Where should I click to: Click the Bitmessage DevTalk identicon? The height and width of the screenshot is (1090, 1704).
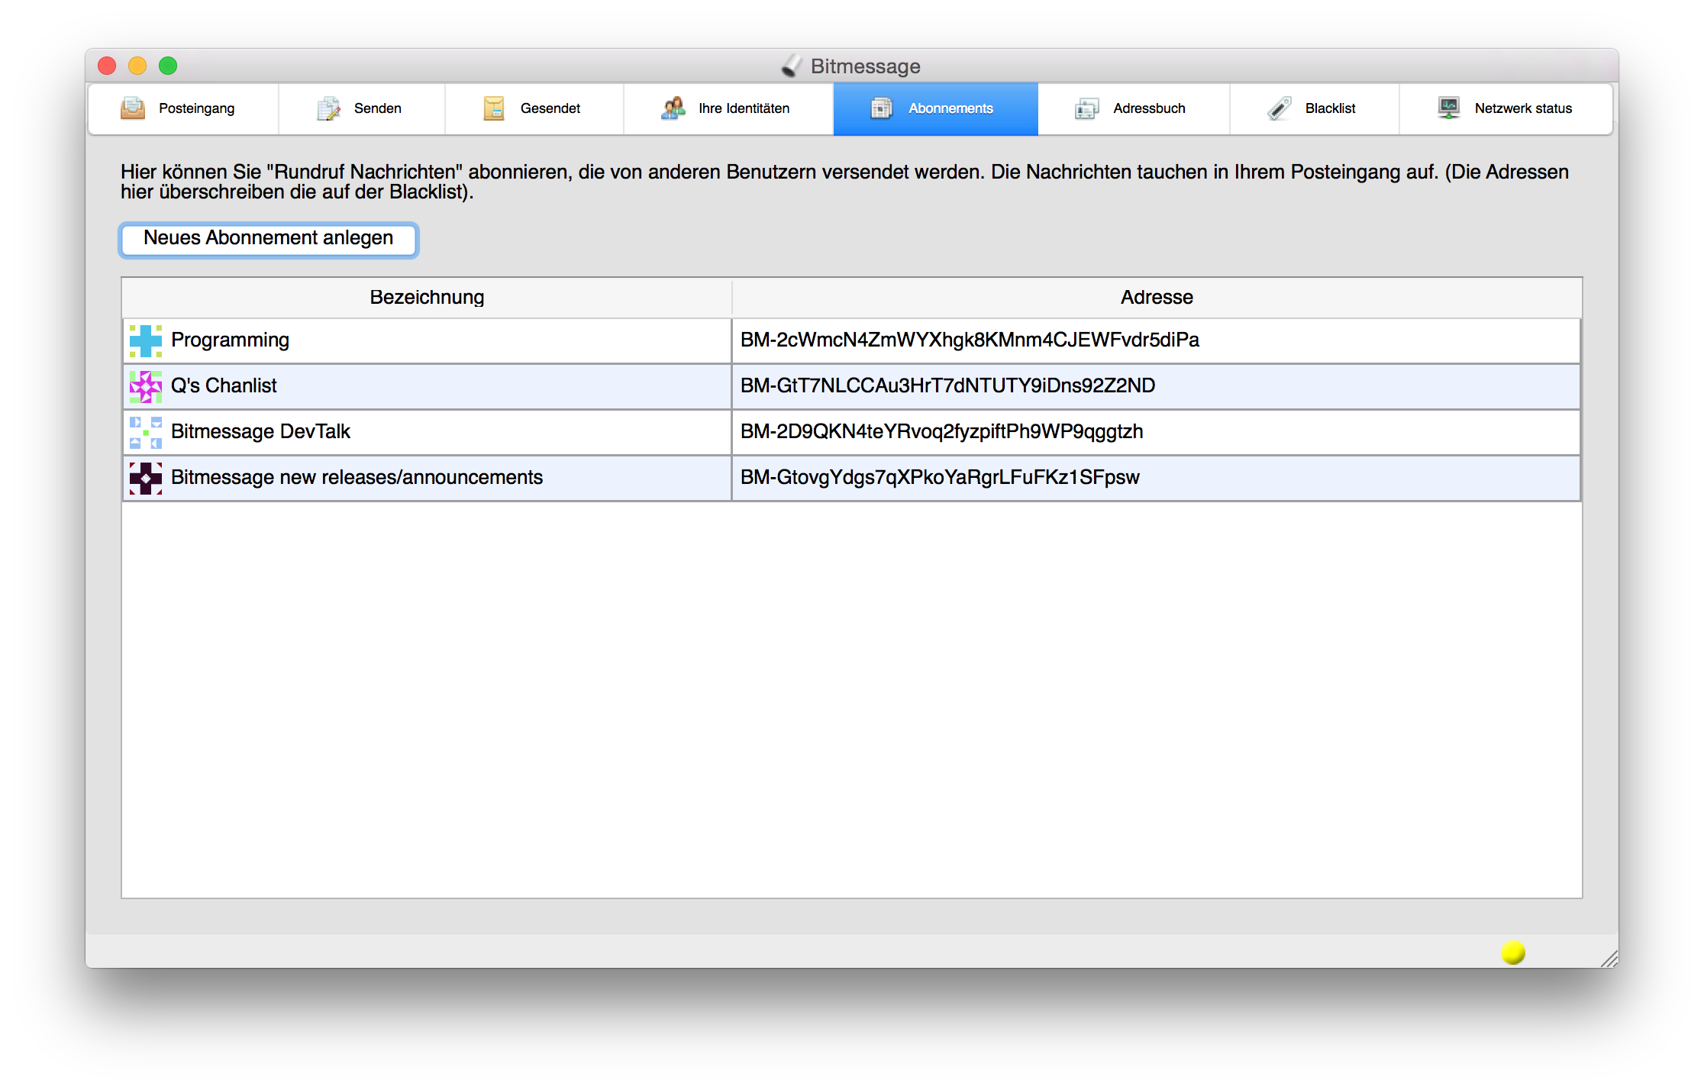145,432
